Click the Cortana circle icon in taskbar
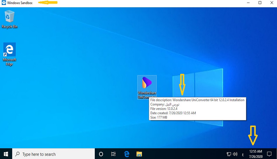 [101, 154]
